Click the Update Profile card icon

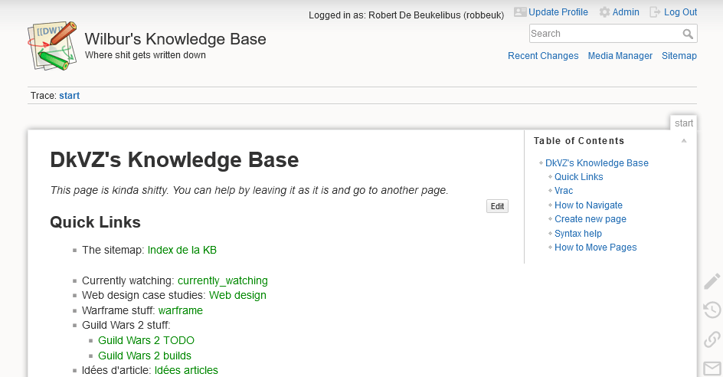[x=520, y=12]
